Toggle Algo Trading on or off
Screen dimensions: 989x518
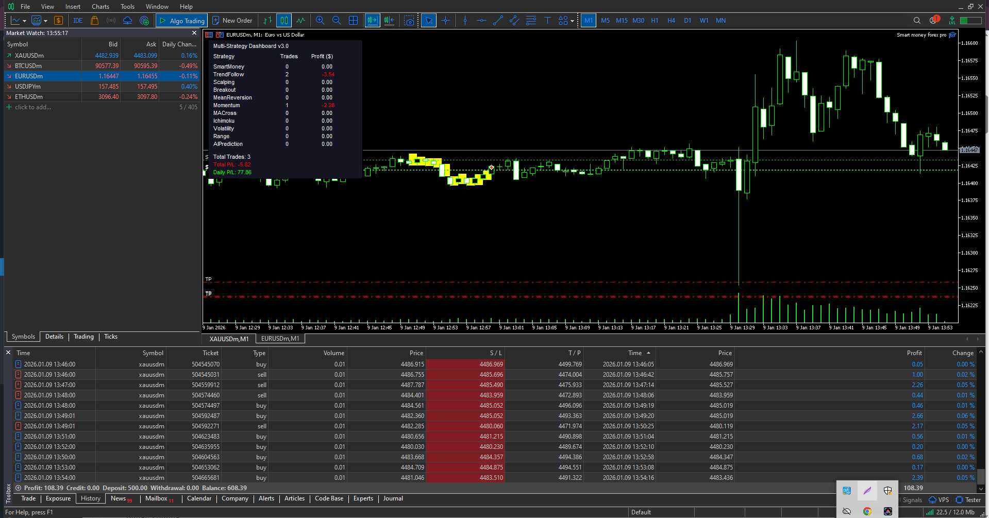(182, 21)
